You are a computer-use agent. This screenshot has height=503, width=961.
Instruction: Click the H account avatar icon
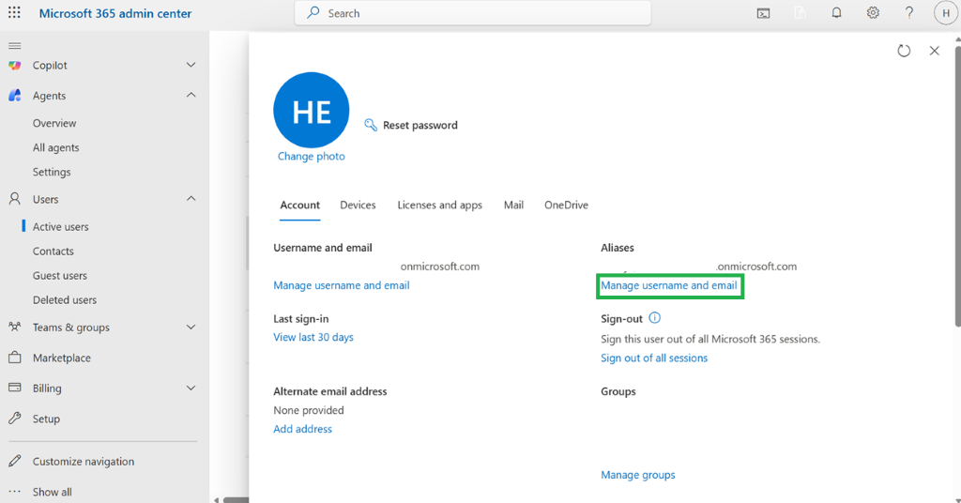pos(946,13)
